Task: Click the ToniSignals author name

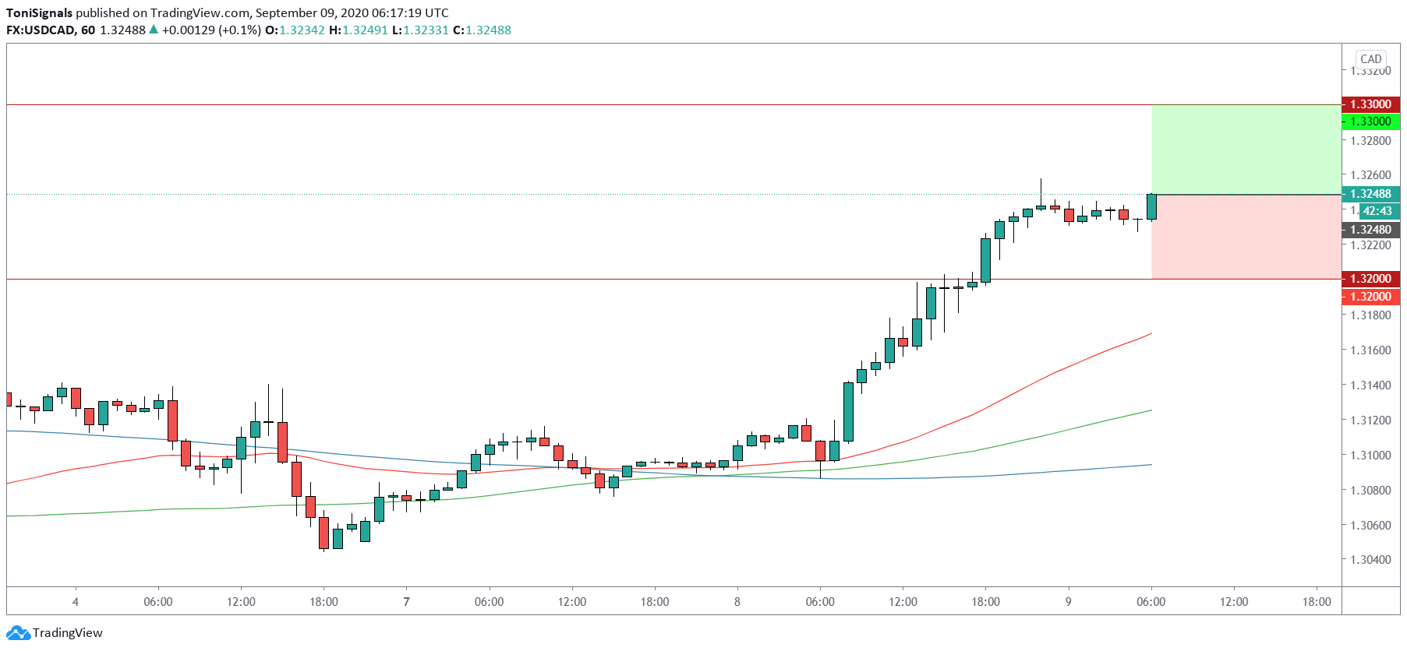Action: (x=39, y=13)
